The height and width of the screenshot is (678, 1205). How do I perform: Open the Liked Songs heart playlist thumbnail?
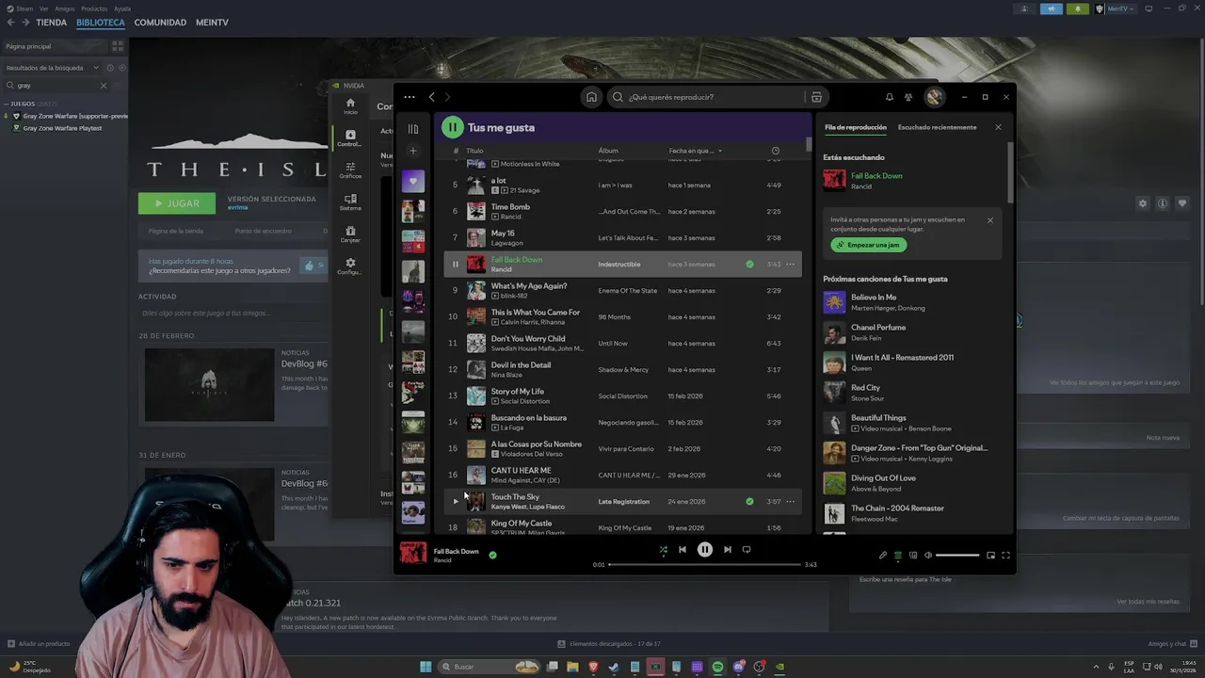412,181
